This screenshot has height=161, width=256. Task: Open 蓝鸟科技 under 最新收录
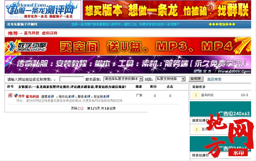207,95
